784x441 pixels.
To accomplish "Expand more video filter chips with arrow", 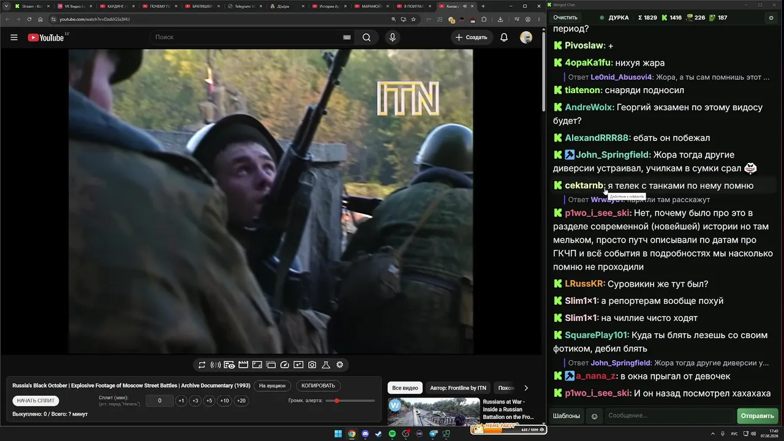I will click(x=526, y=388).
